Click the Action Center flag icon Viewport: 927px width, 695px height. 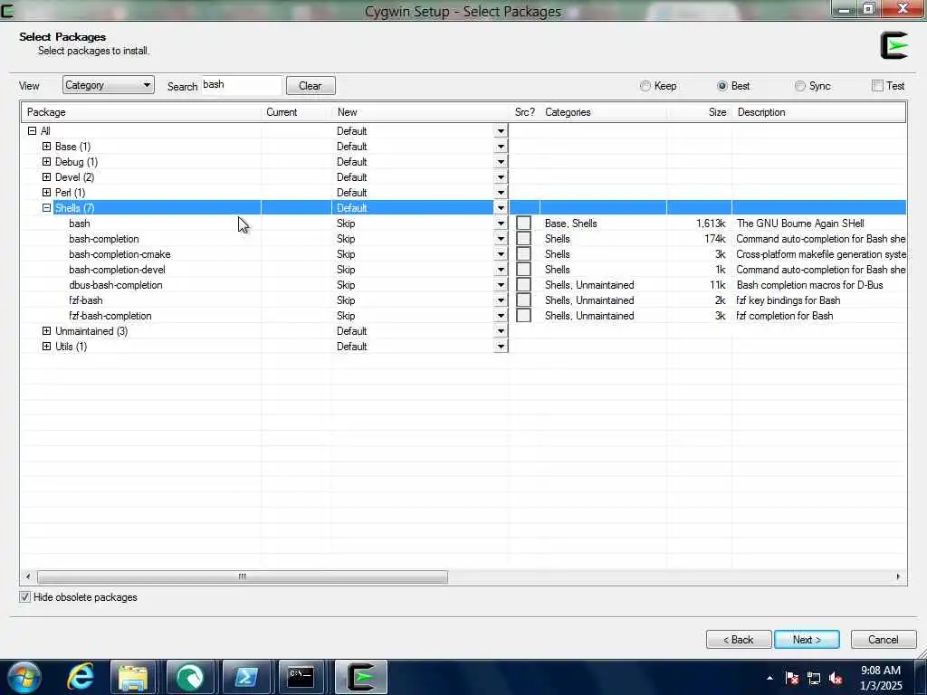[791, 678]
